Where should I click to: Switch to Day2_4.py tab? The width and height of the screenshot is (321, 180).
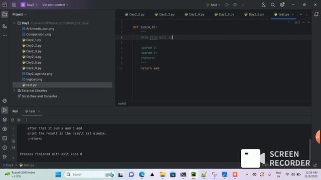tap(194, 14)
